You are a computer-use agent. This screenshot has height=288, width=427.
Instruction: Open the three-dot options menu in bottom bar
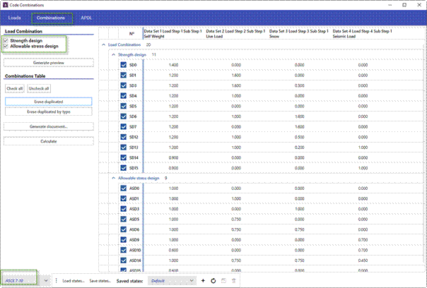(x=56, y=281)
